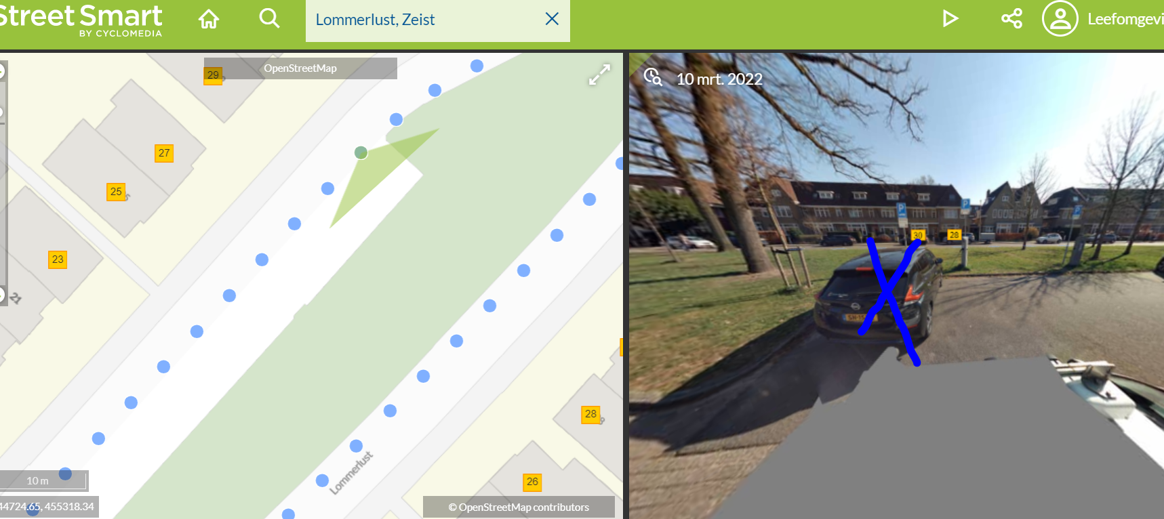Open the search magnifier icon
This screenshot has height=519, width=1164.
coord(269,18)
